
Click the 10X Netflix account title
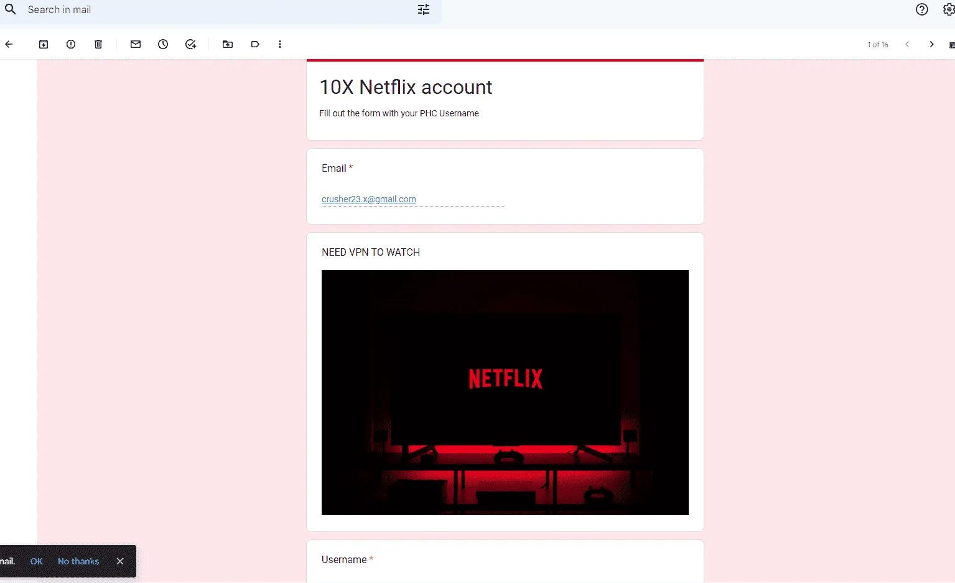406,87
